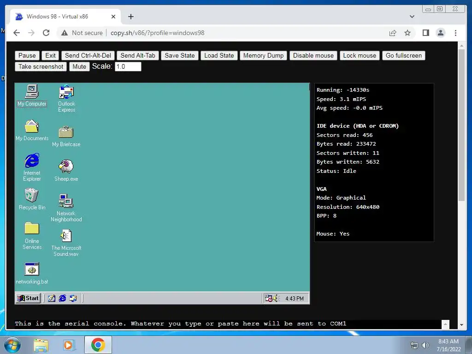Open the Chrome profile menu

pos(440,33)
